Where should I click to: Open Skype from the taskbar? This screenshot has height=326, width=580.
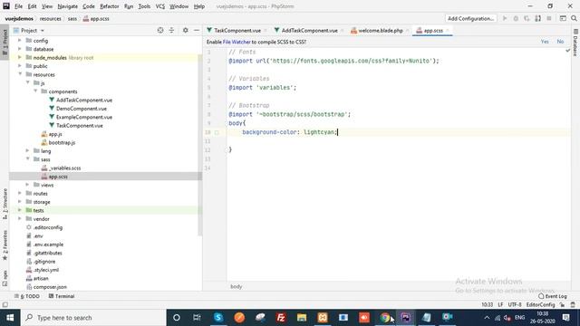pyautogui.click(x=218, y=318)
